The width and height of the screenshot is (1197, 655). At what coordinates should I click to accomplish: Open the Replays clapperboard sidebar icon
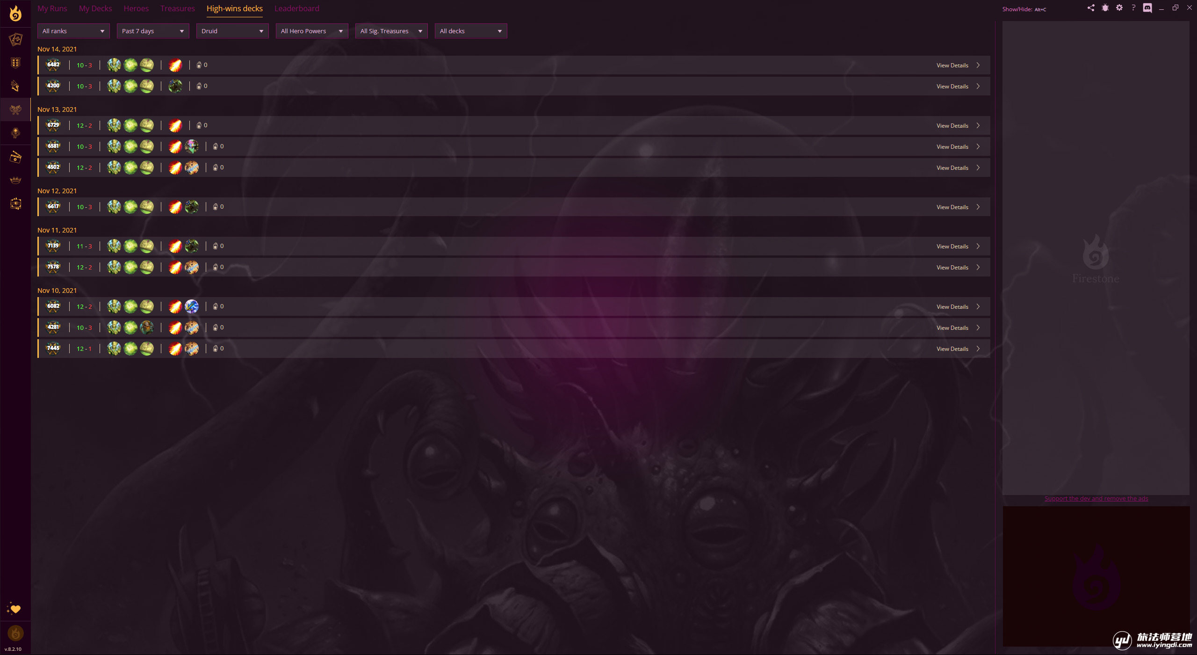[15, 157]
